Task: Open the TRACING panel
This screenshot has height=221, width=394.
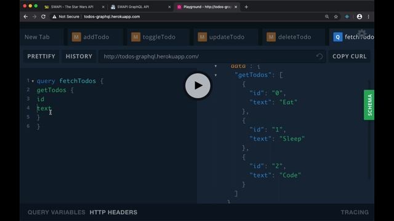Action: pos(355,212)
